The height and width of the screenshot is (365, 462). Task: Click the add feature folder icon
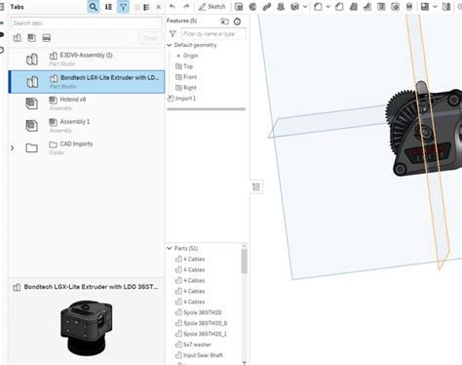pyautogui.click(x=224, y=21)
